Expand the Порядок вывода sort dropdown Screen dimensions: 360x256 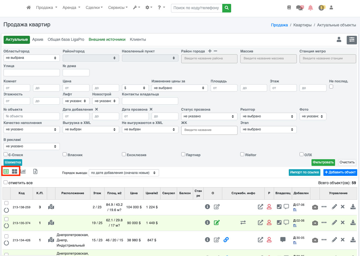coord(124,173)
